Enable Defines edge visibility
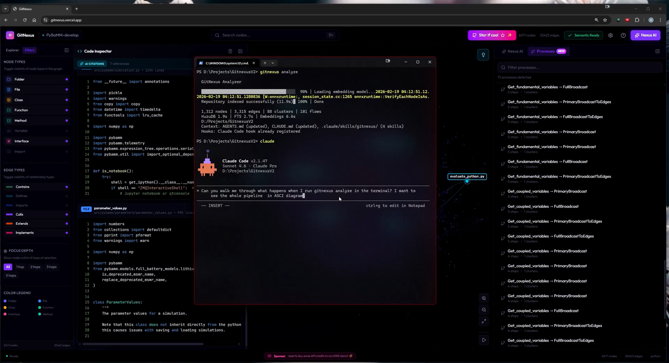This screenshot has height=363, width=669. (67, 196)
